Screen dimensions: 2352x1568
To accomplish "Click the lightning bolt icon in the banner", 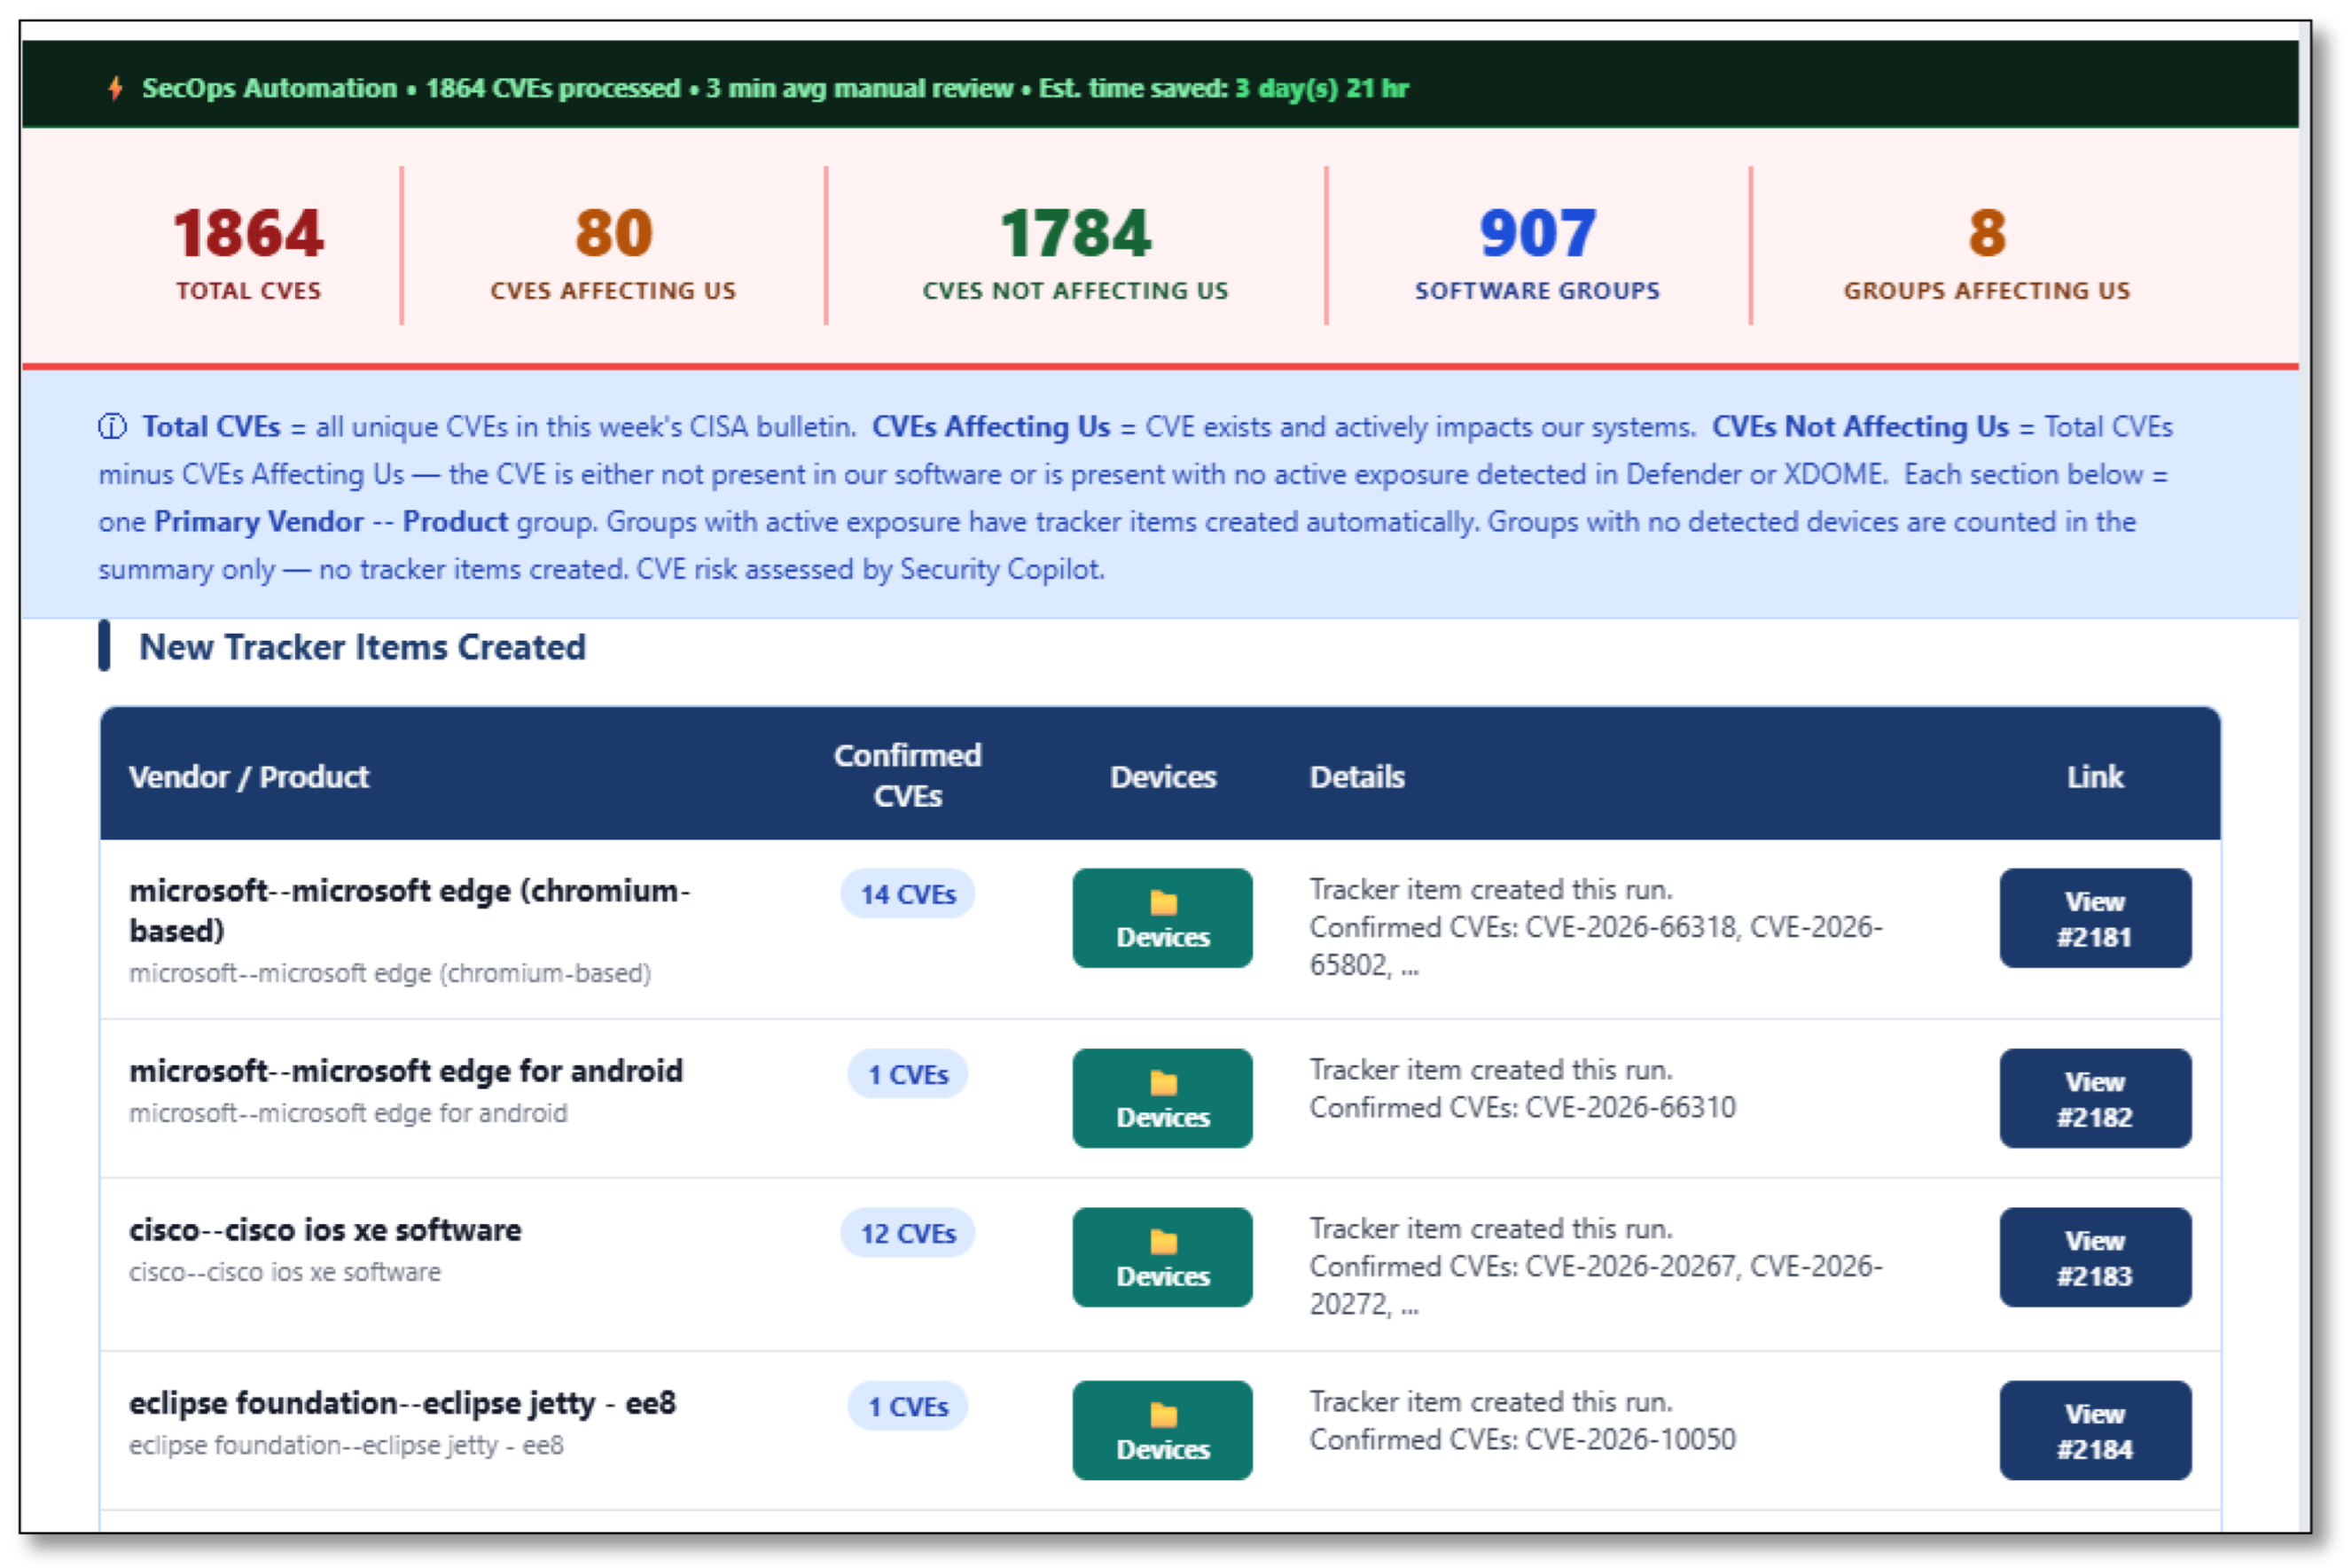I will tap(116, 88).
